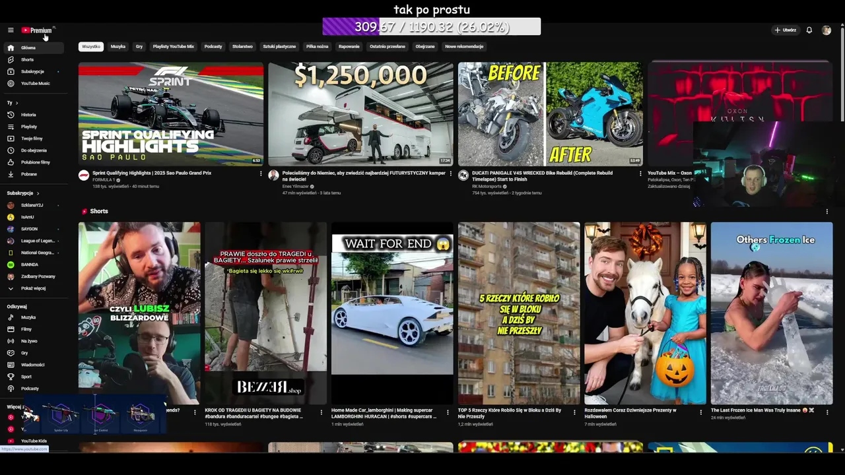Open Zadbany Pozwany subscription channel
The width and height of the screenshot is (845, 475).
(x=33, y=276)
